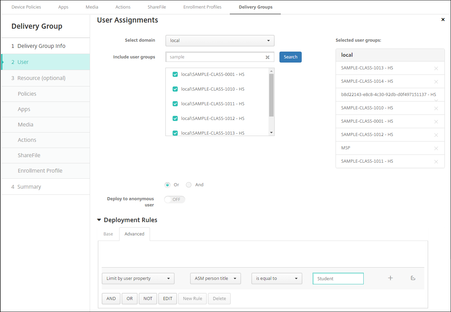Collapse the Deployment Rules section
Screen dimensions: 451x312
click(x=99, y=220)
